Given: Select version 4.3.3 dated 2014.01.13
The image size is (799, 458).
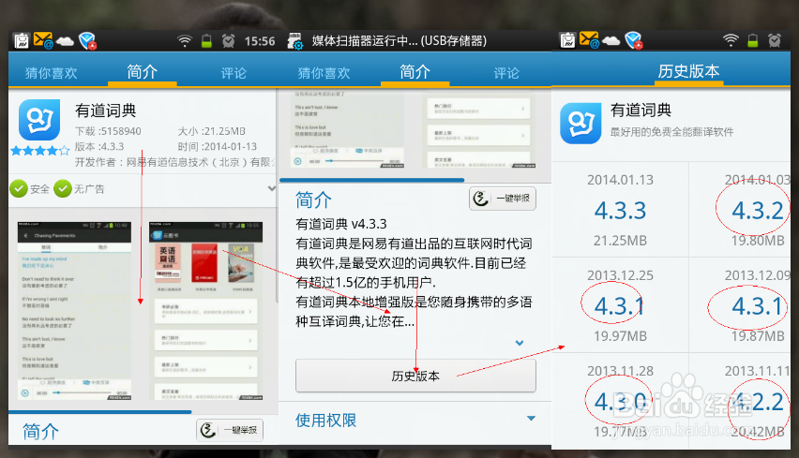Looking at the screenshot, I should 620,210.
